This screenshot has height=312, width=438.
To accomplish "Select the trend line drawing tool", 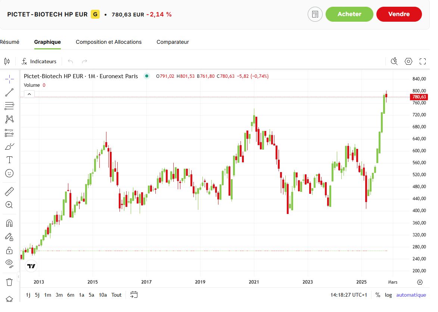I will click(x=9, y=92).
